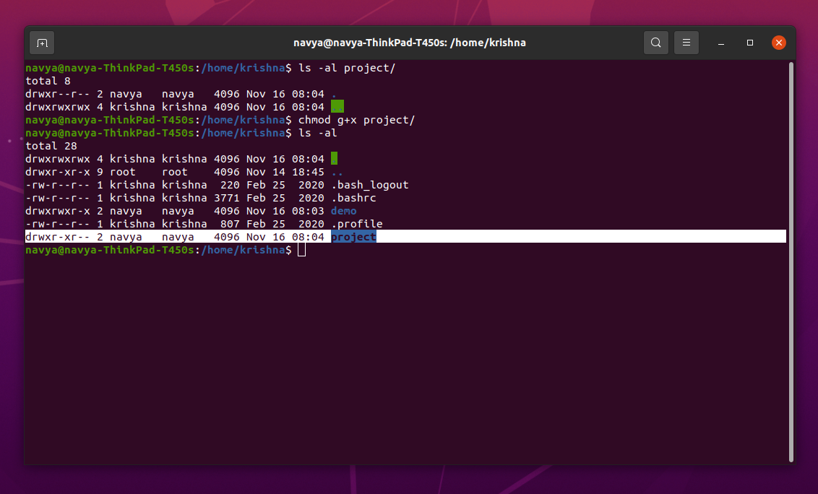
Task: Select the New Tab plus icon
Action: 41,43
